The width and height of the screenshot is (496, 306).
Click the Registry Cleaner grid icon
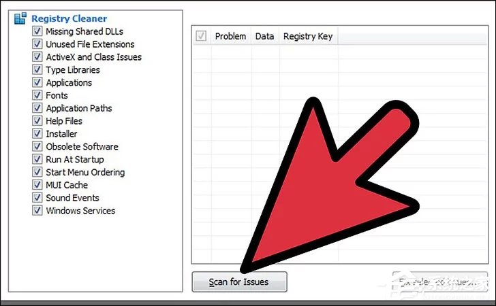pyautogui.click(x=20, y=18)
